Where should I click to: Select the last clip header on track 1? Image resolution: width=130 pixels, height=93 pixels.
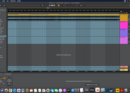tap(89, 14)
